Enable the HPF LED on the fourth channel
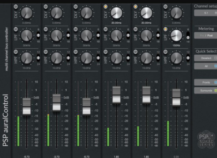The height and width of the screenshot is (158, 217). point(106,52)
